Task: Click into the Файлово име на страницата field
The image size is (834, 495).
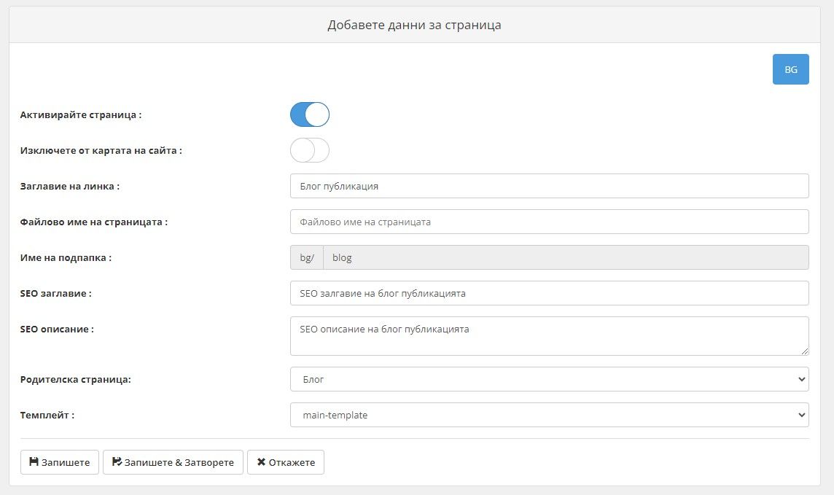Action: coord(549,222)
